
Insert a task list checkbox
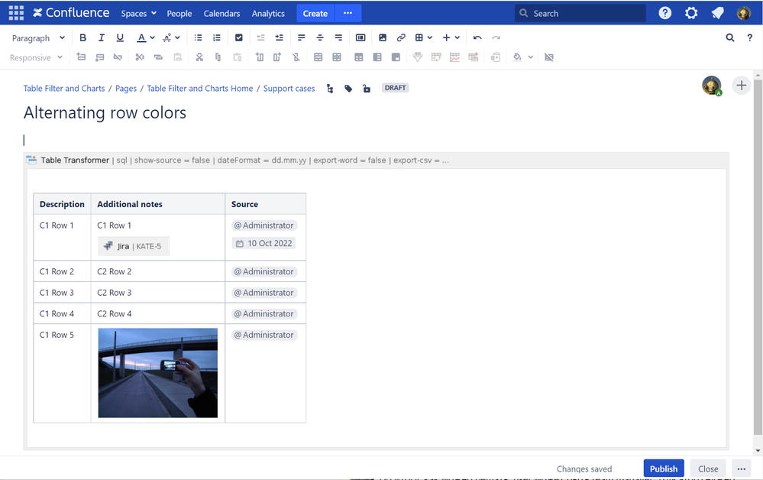coord(238,37)
